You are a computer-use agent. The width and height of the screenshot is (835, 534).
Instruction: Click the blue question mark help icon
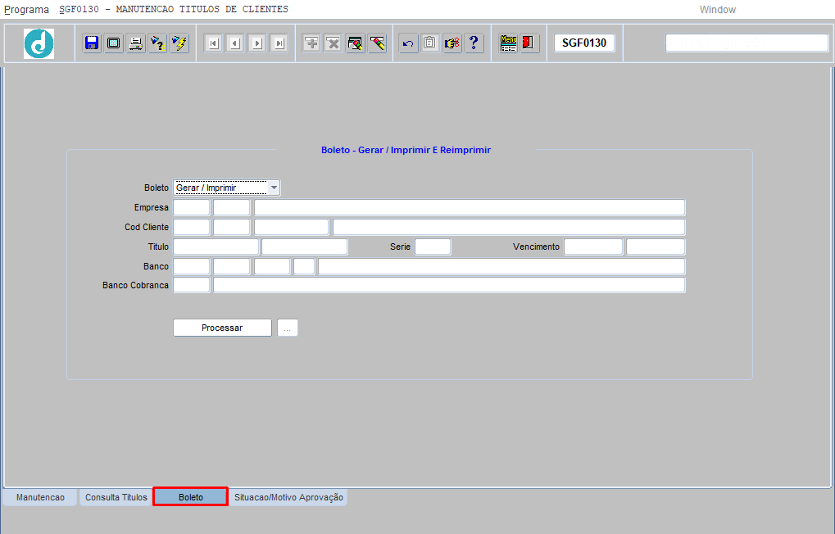(474, 43)
